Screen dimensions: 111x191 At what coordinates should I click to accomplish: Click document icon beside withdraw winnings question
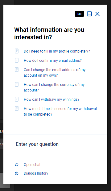point(17,99)
